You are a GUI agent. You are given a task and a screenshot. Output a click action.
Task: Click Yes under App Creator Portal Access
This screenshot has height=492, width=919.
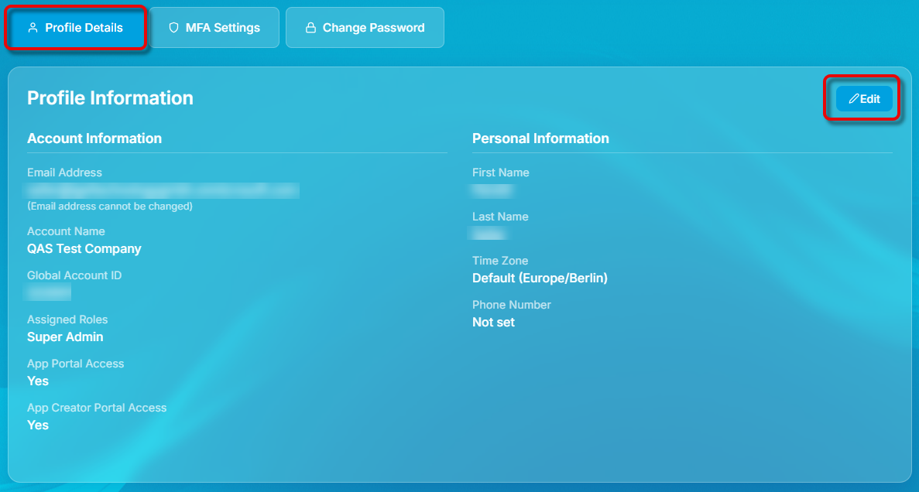(38, 425)
